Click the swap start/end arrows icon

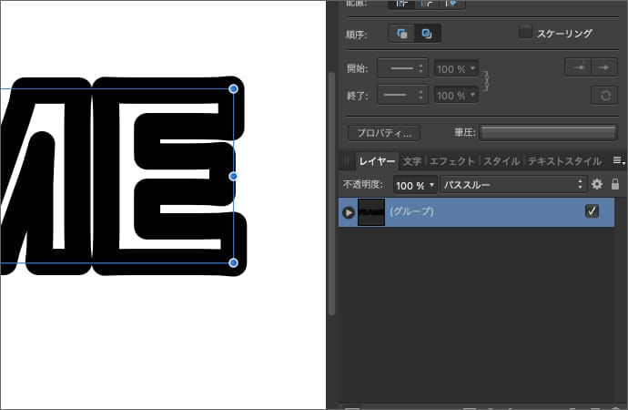[x=603, y=95]
